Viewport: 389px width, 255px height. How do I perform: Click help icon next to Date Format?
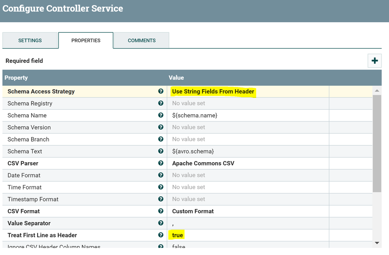[x=161, y=175]
